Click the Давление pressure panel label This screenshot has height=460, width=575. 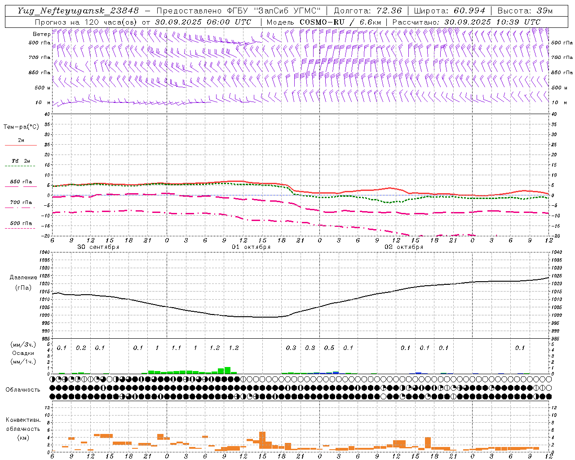pos(23,278)
